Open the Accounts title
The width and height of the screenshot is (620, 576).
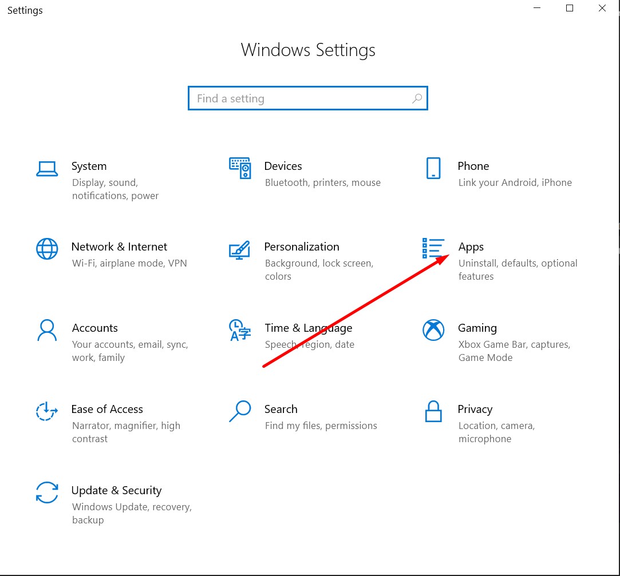click(x=95, y=328)
